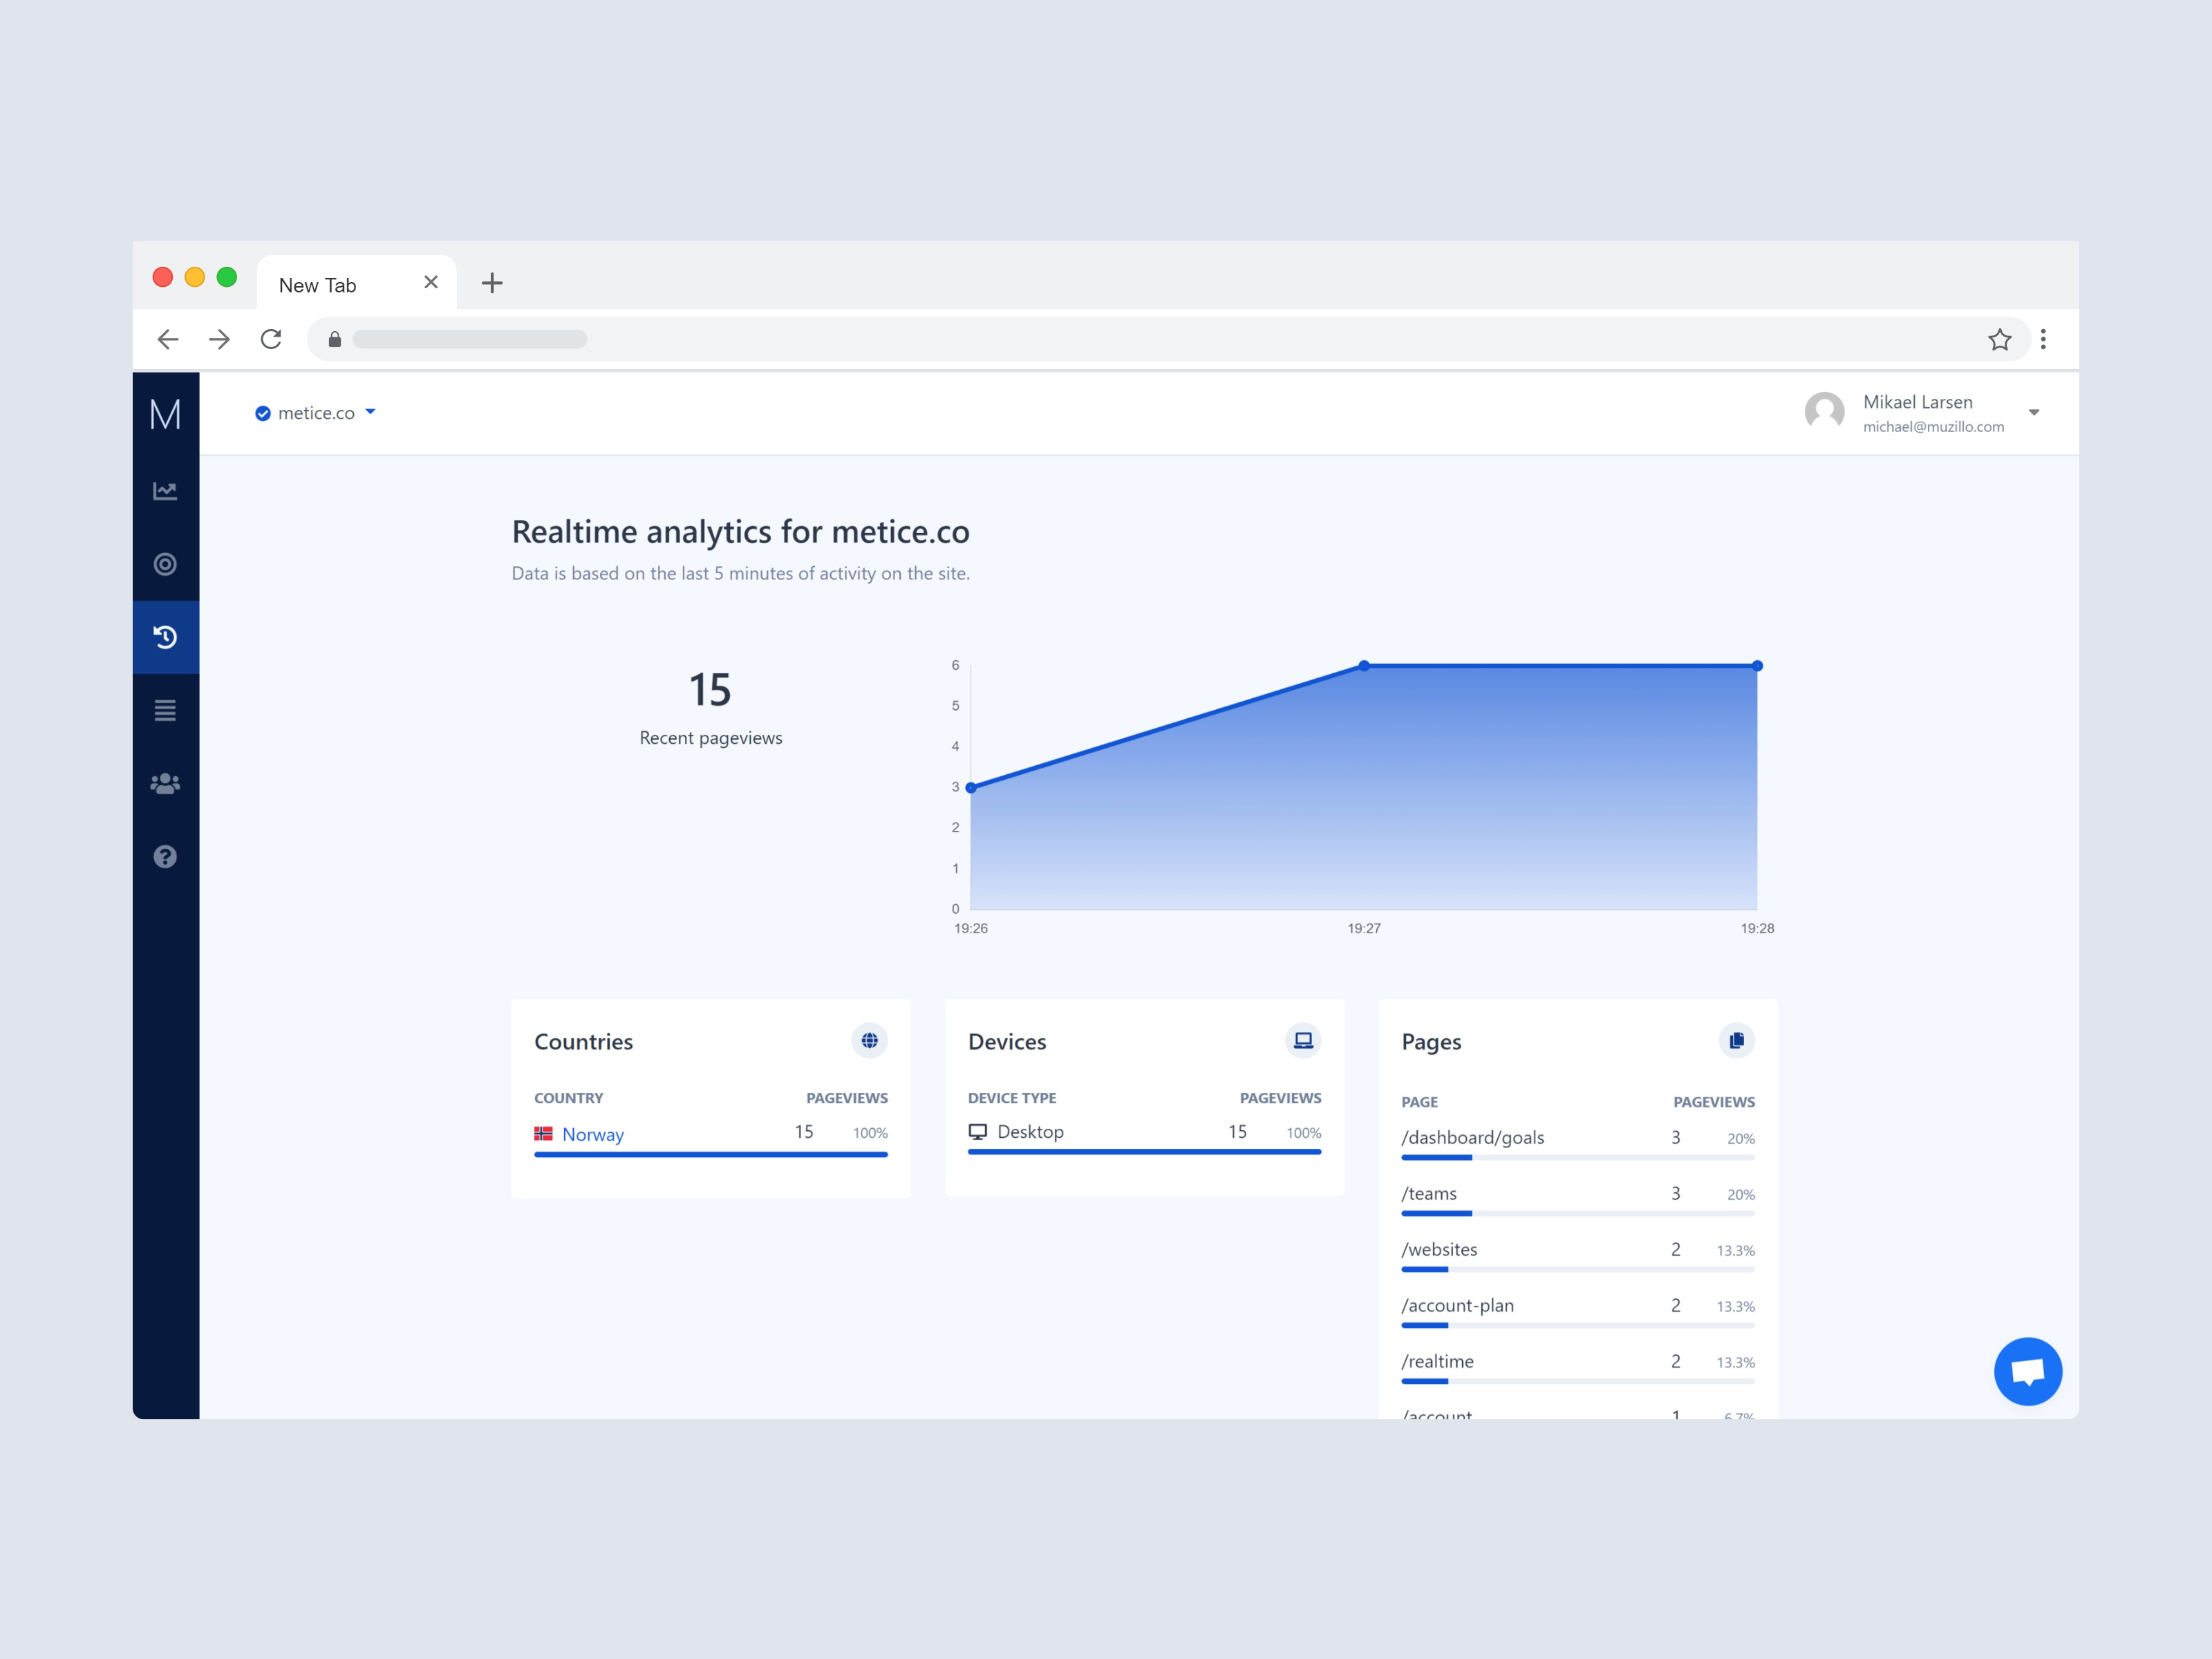Expand the metice.co site dropdown
This screenshot has width=2212, height=1659.
click(316, 413)
